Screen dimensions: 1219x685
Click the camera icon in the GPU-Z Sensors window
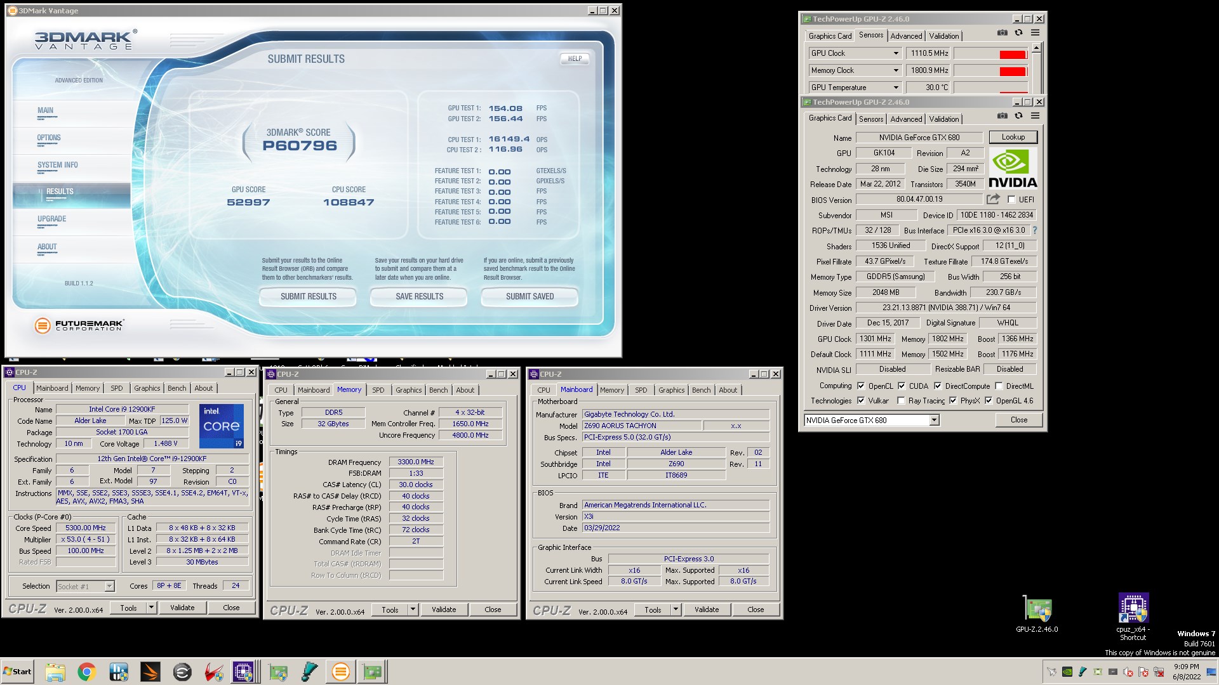[x=1002, y=33]
